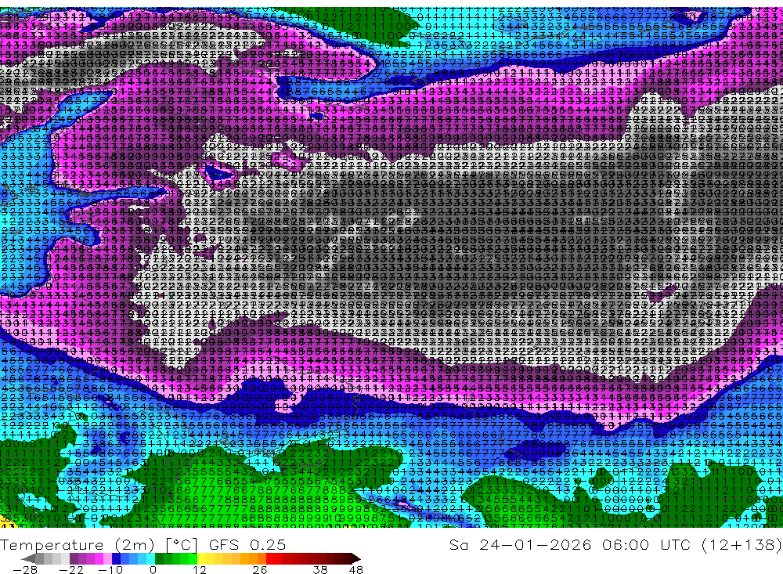Click the '12' legend label
The height and width of the screenshot is (574, 783).
200,570
